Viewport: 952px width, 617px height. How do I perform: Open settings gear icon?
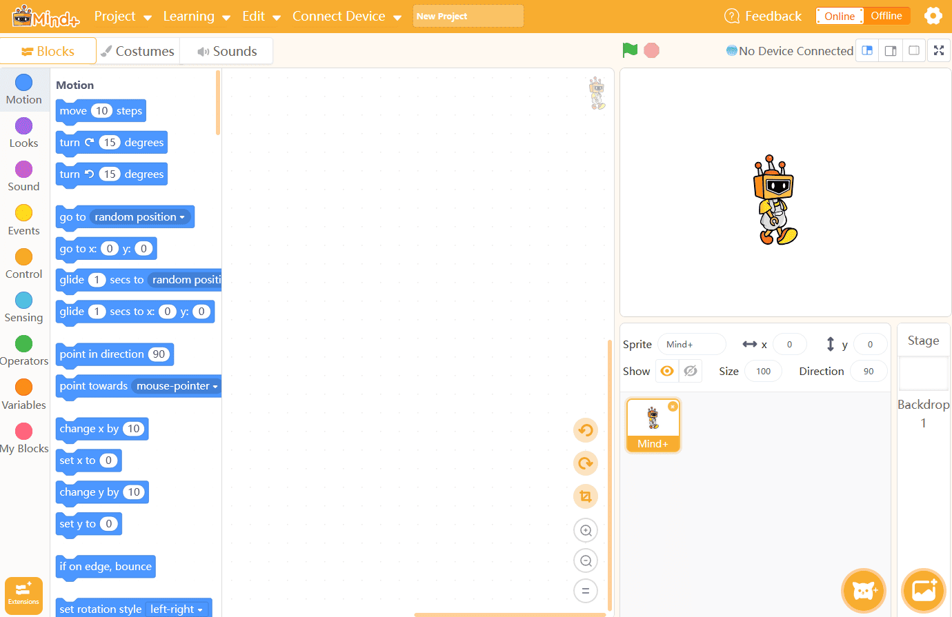(x=933, y=16)
